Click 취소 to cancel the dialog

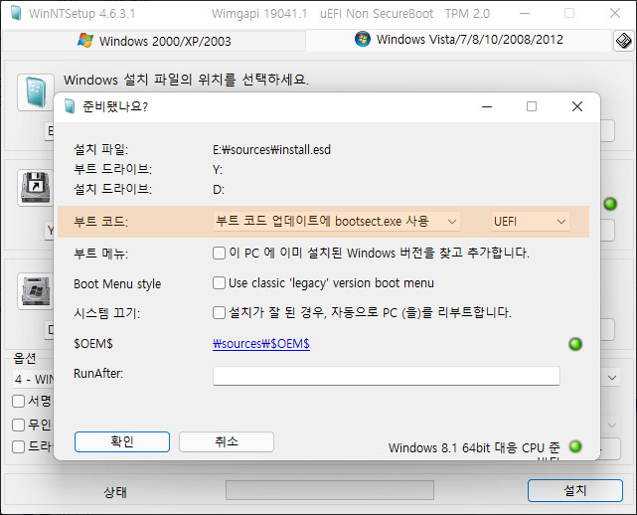(227, 441)
